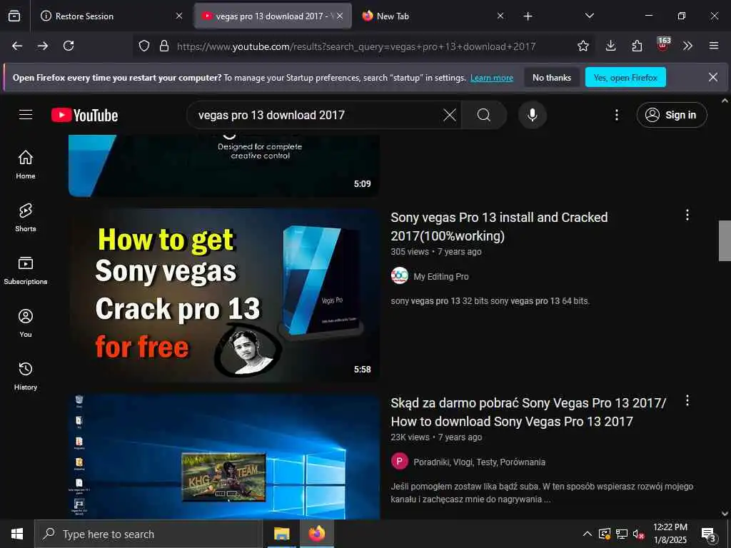Image resolution: width=731 pixels, height=548 pixels.
Task: Open YouTube settings three-dot menu
Action: pyautogui.click(x=616, y=115)
